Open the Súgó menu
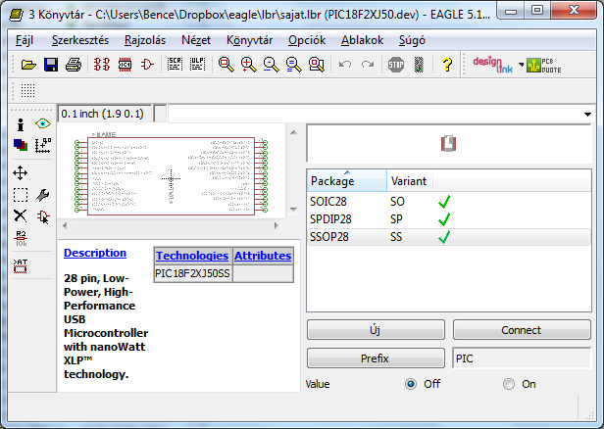Image resolution: width=604 pixels, height=429 pixels. (412, 40)
